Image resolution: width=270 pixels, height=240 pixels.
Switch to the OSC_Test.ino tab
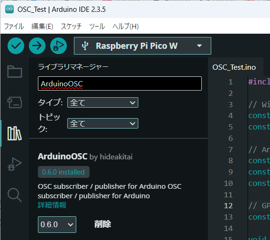(234, 67)
